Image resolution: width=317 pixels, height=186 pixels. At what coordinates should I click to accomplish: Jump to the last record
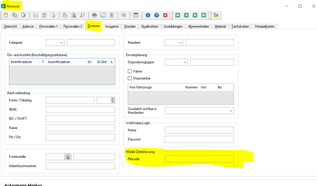tap(203, 15)
